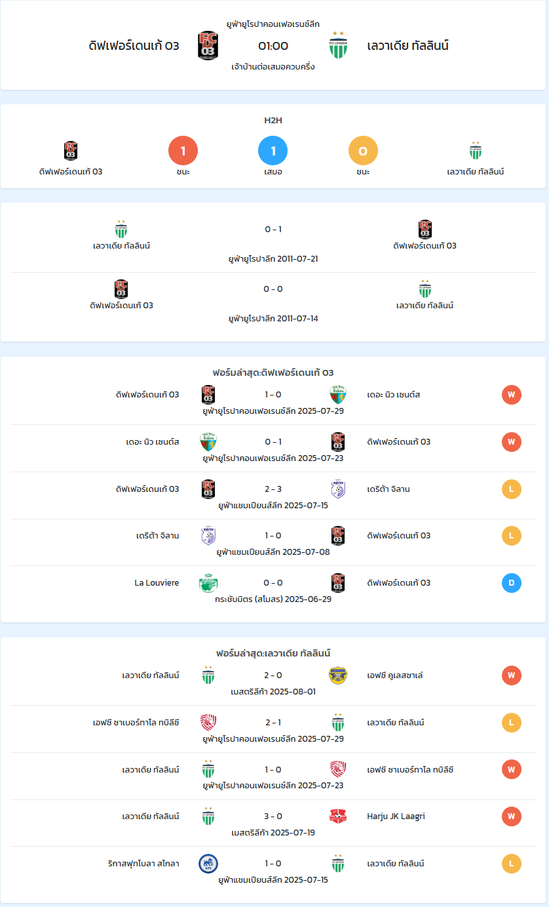Select the La Louviere club logo

coord(208,583)
